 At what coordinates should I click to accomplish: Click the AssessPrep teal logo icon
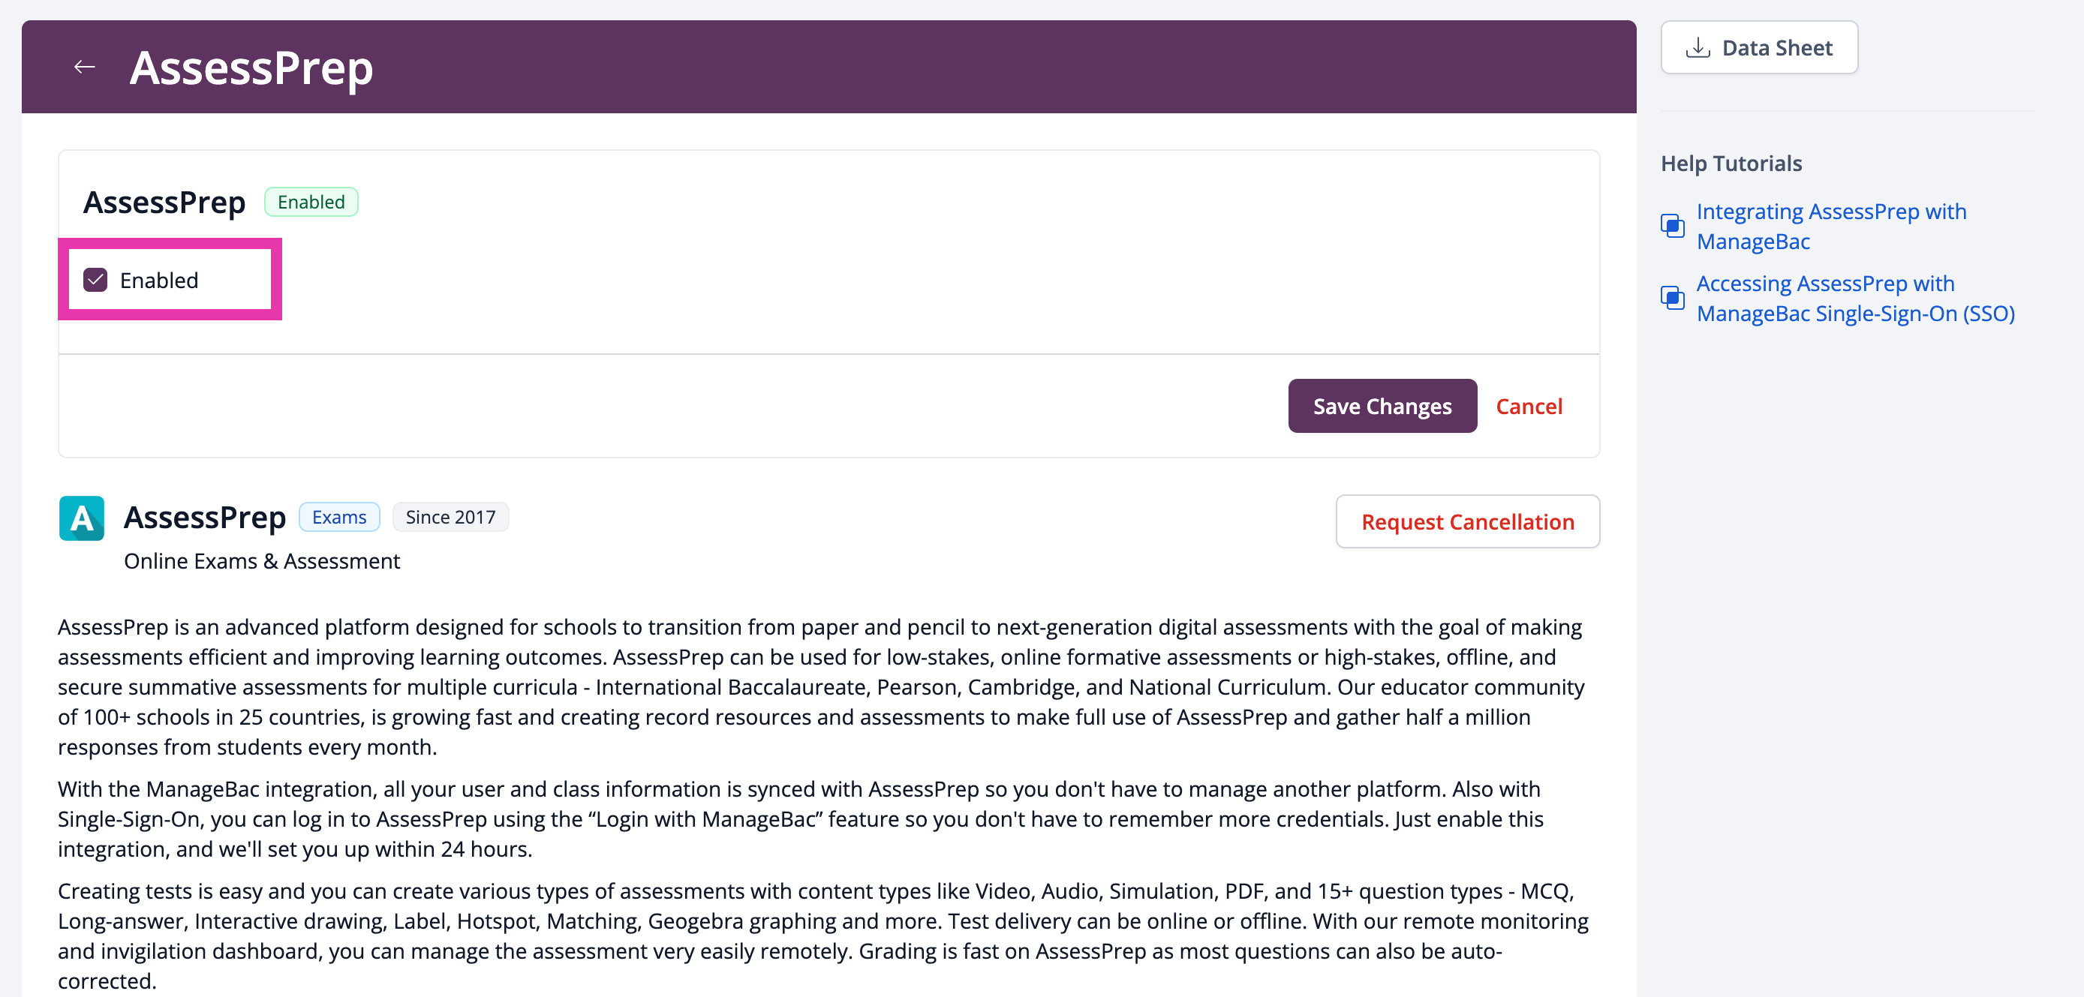click(82, 518)
